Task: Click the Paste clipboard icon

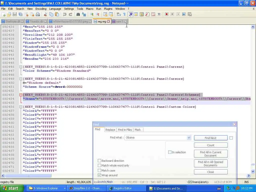Action: pos(57,14)
